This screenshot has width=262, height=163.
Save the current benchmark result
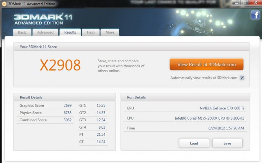click(x=227, y=143)
